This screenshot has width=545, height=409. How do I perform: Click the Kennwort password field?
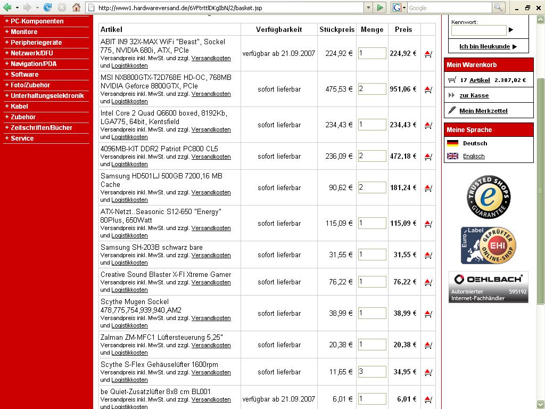tap(478, 30)
